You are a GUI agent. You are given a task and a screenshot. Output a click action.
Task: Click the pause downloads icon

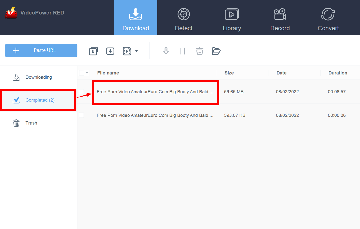click(183, 51)
